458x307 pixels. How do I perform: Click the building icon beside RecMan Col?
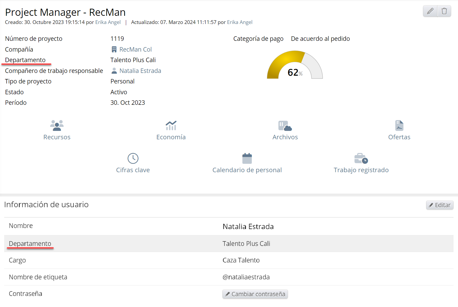pyautogui.click(x=114, y=49)
